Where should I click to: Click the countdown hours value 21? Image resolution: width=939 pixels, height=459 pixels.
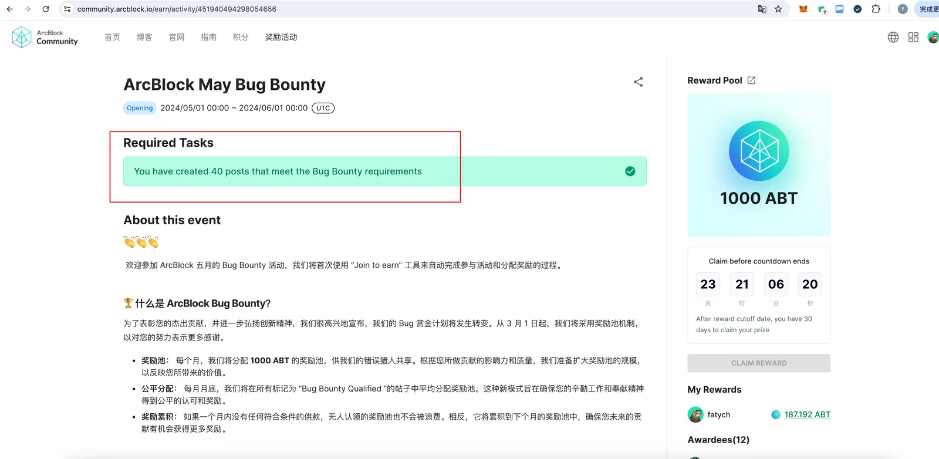(x=742, y=284)
